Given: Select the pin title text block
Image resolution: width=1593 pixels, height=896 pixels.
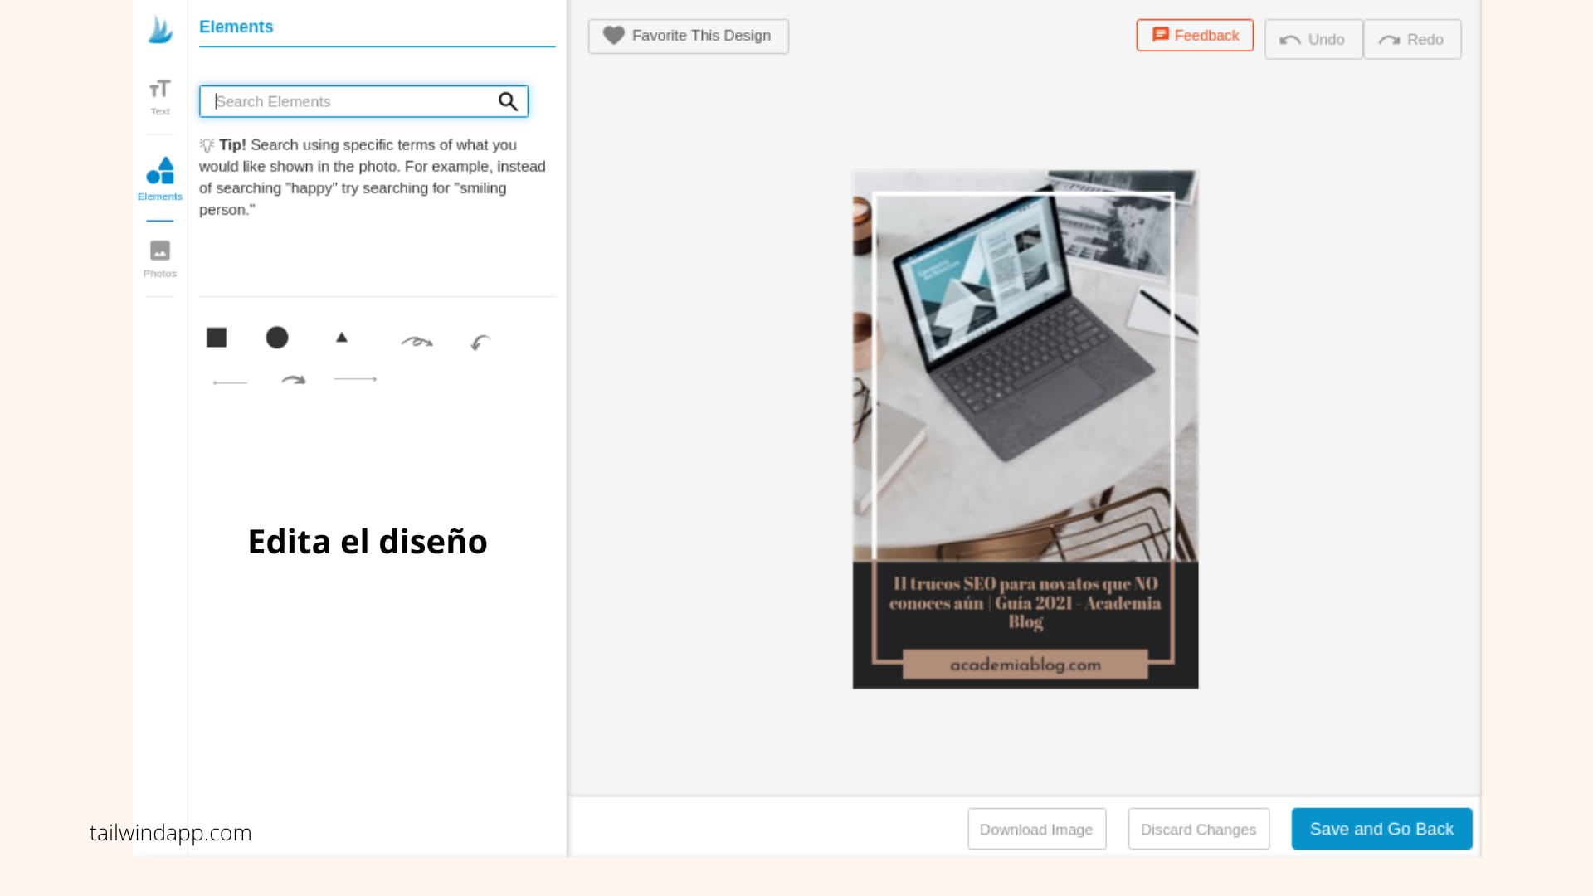Looking at the screenshot, I should click(x=1025, y=603).
